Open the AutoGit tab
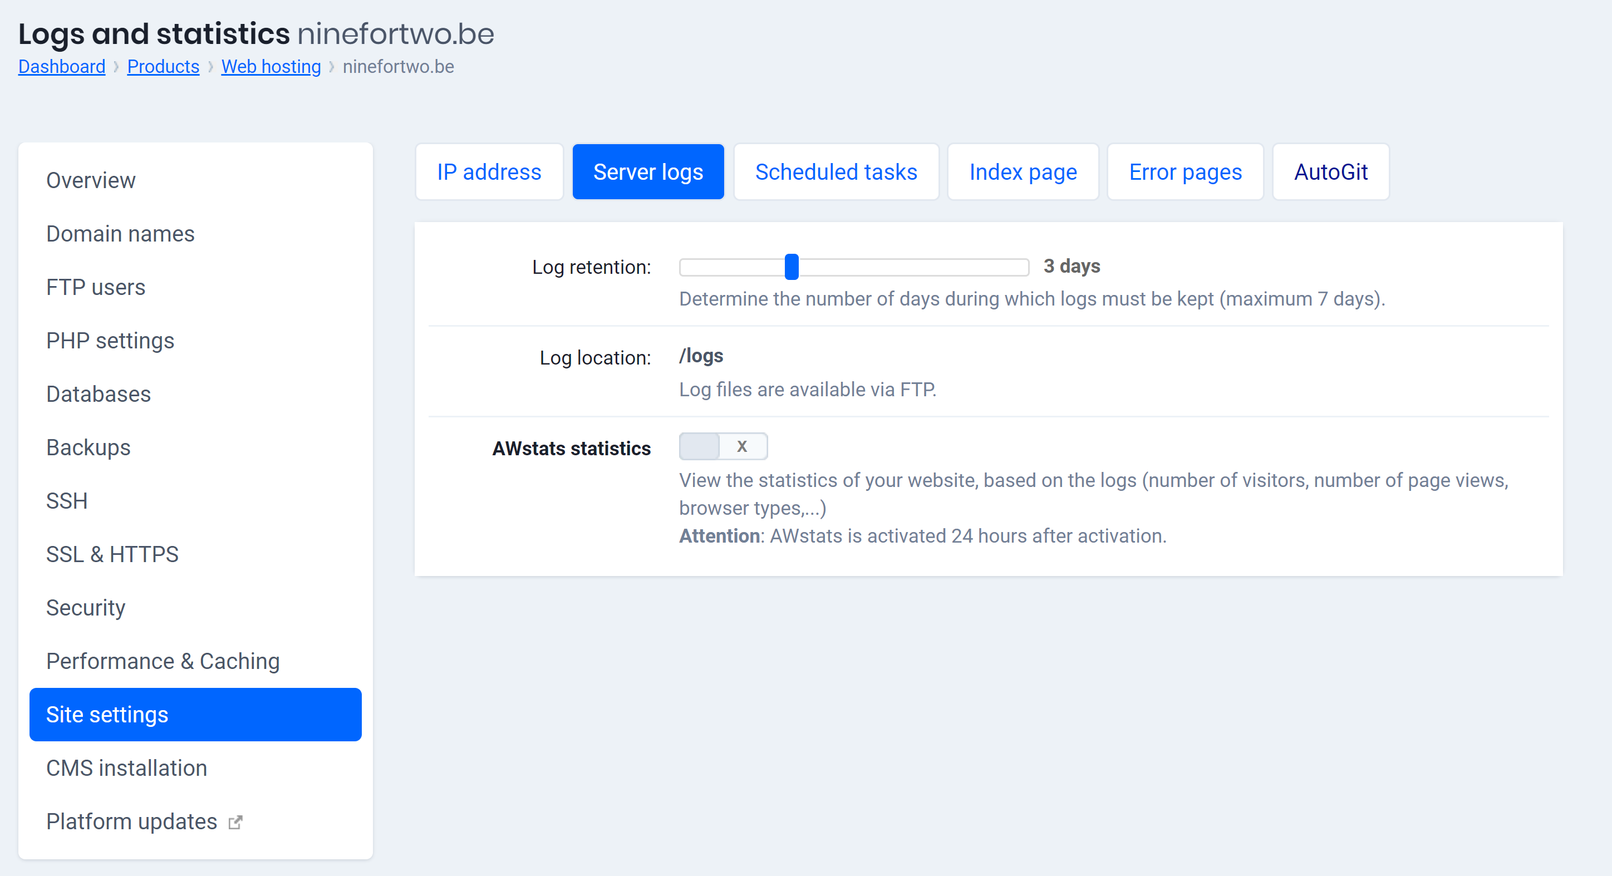1612x876 pixels. [1331, 172]
